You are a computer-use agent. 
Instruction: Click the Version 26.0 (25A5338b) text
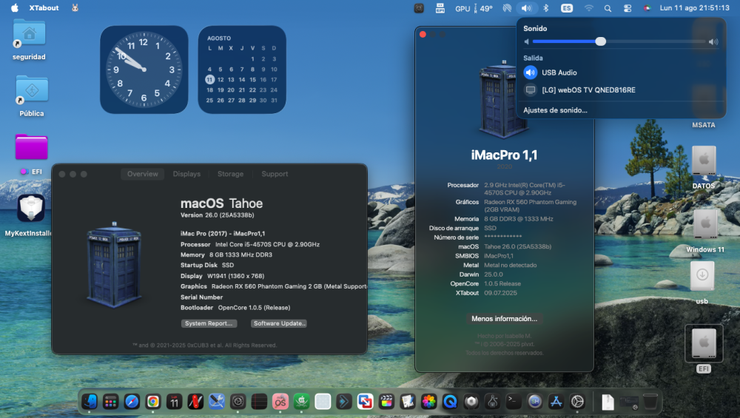[x=217, y=215]
